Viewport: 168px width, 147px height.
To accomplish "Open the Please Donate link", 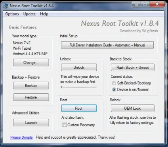I will pos(21,137).
